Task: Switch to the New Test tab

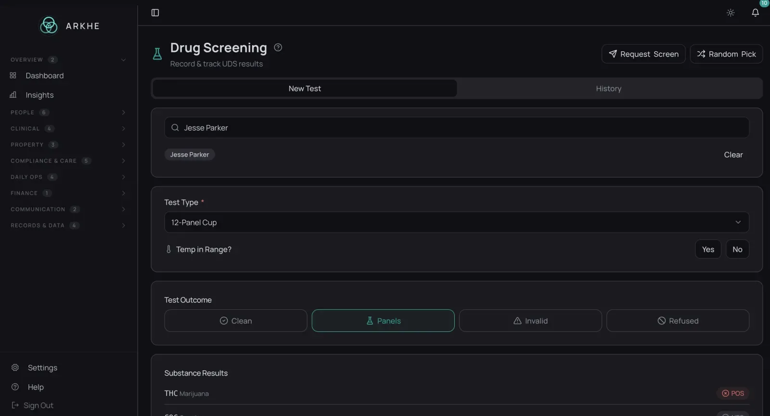Action: click(305, 88)
